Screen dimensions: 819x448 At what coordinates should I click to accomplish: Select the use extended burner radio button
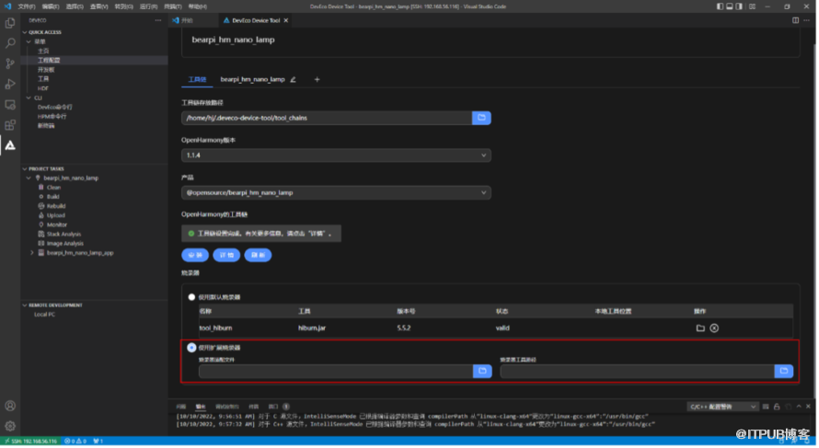coord(191,349)
